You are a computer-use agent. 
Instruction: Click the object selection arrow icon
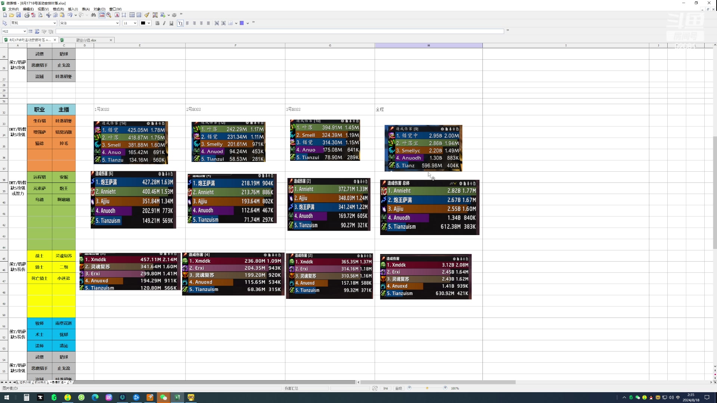[x=5, y=23]
